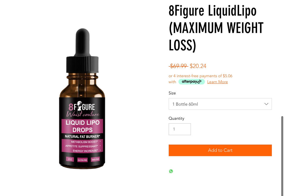Viewport: 285px width, 196px height.
Task: Click the GMO-FREE badge on the bottle
Action: coord(95,159)
